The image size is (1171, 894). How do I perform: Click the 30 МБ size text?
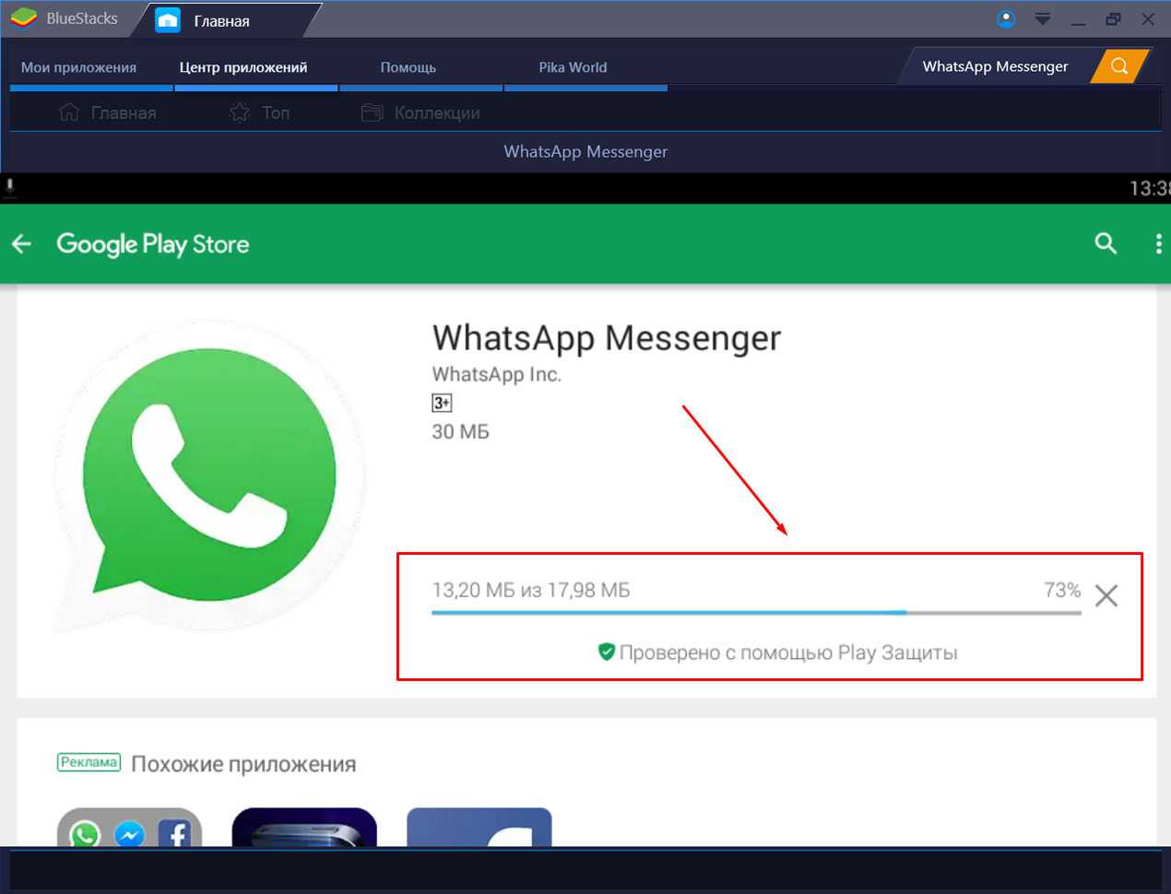460,431
